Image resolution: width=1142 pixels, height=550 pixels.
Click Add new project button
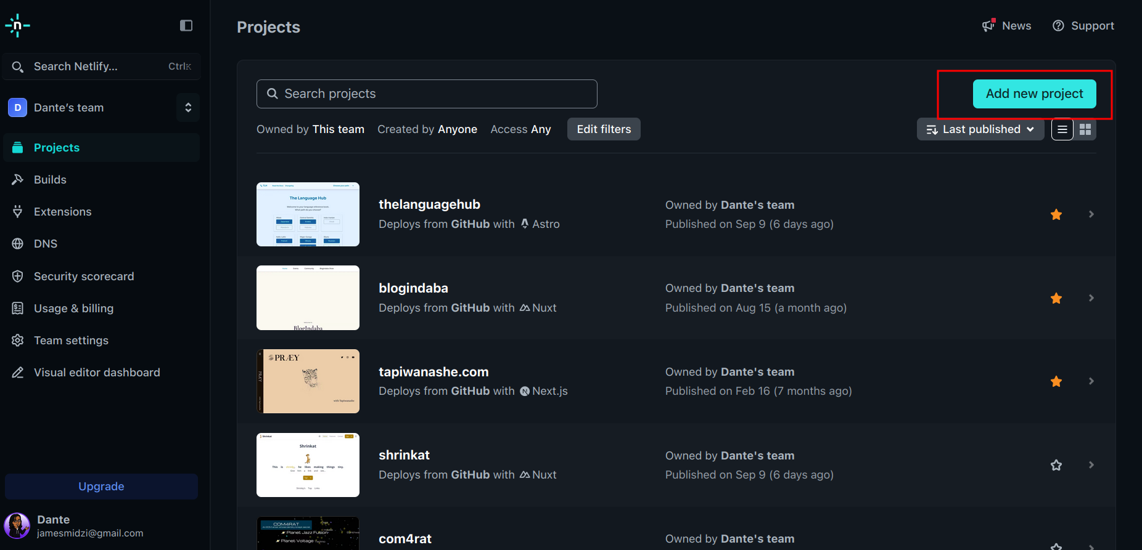click(1034, 94)
